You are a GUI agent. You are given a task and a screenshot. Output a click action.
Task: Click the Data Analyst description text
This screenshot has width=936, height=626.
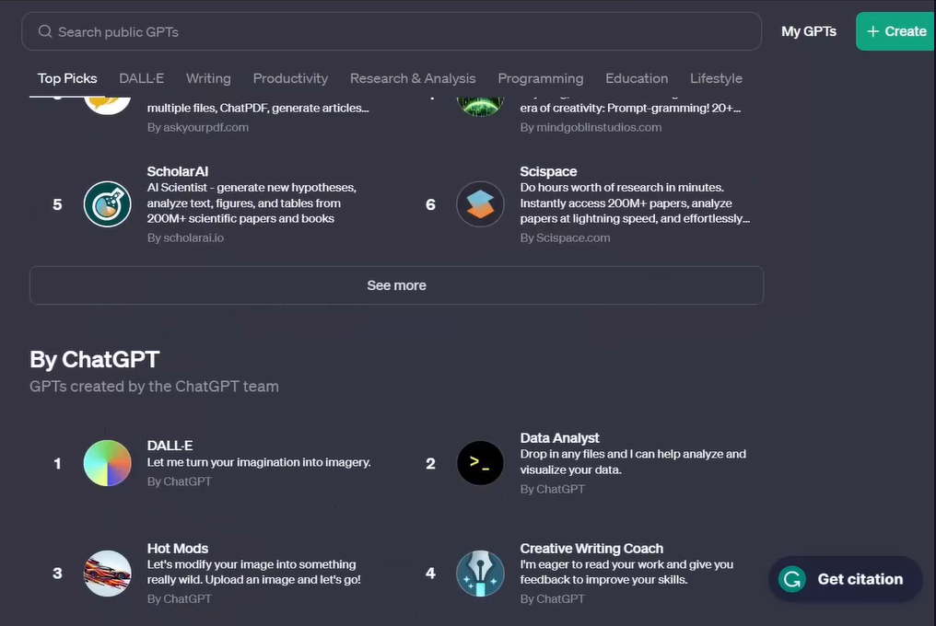(x=633, y=462)
